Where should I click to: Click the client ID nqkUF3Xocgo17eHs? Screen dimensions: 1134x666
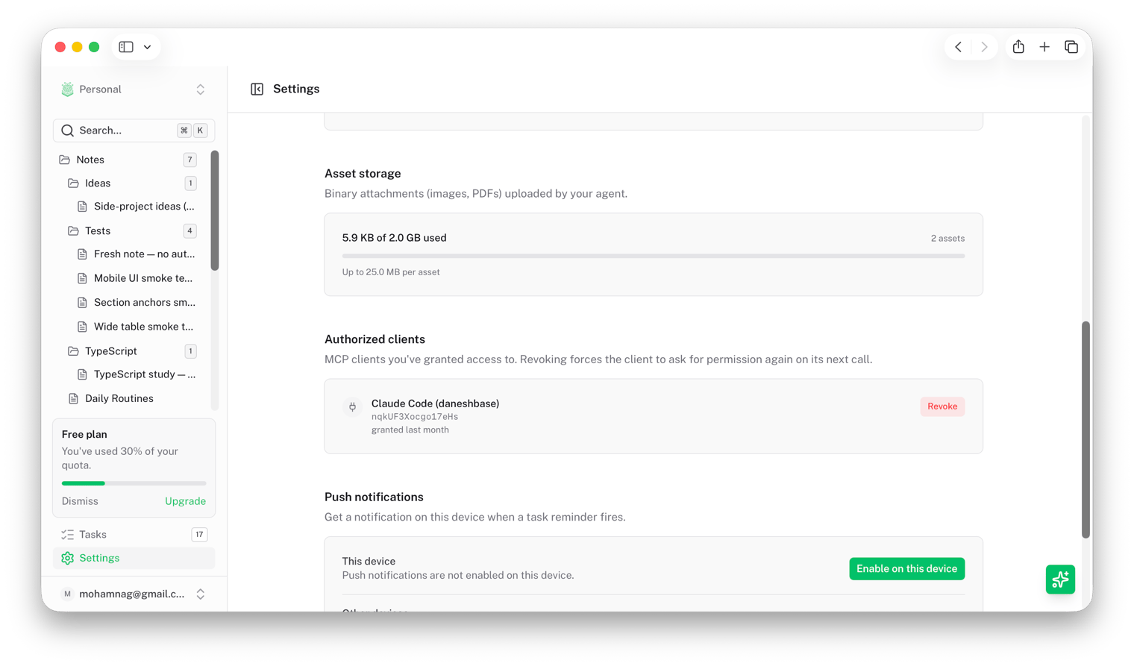[415, 417]
